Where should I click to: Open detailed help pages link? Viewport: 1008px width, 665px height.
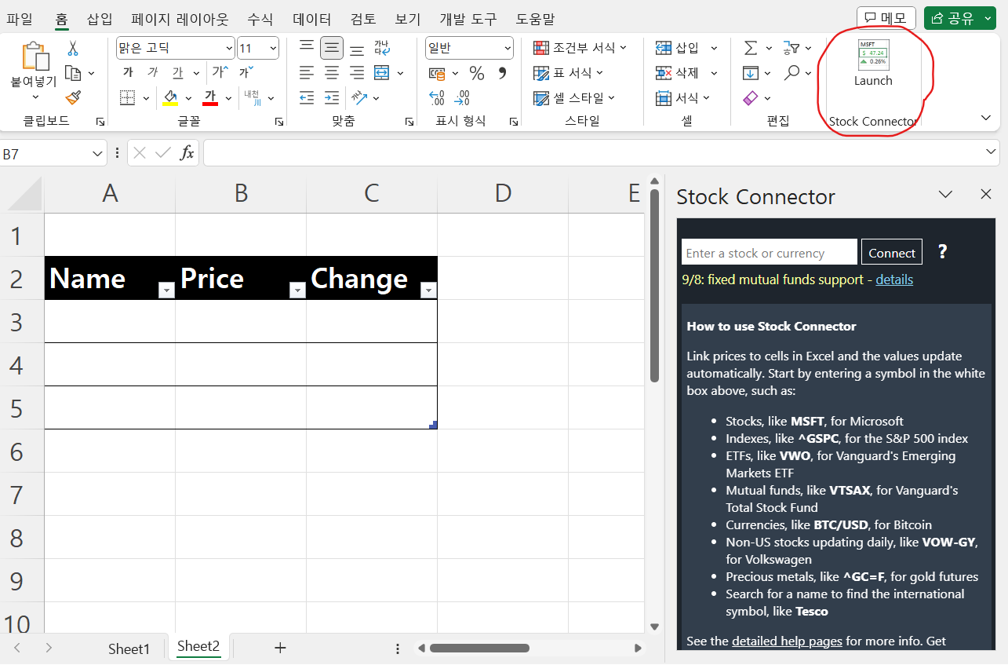(787, 641)
